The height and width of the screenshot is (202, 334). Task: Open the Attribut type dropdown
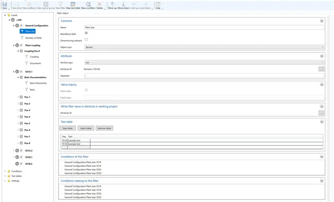click(204, 62)
